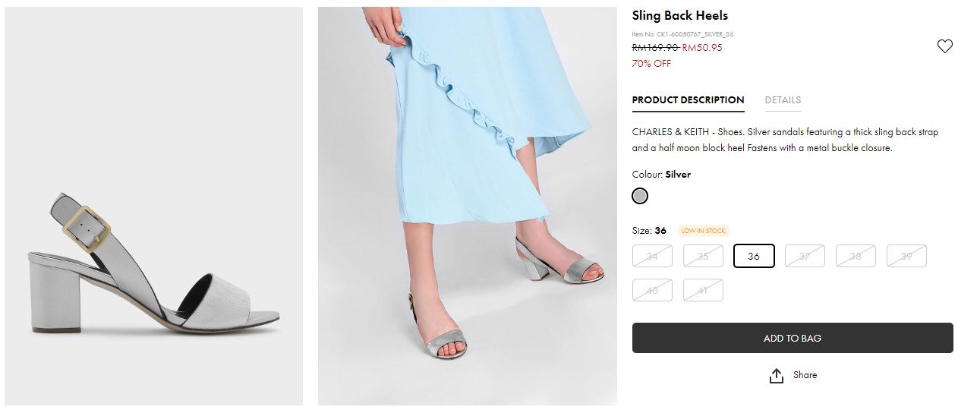
Task: Choose size 41 option
Action: point(703,290)
